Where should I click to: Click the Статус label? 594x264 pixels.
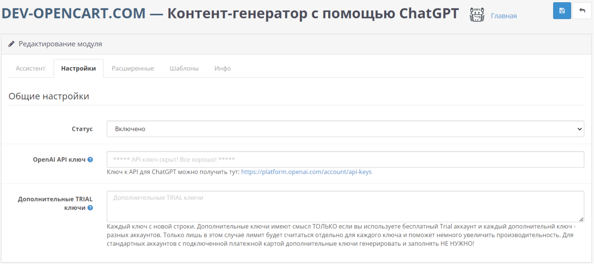pyautogui.click(x=82, y=129)
